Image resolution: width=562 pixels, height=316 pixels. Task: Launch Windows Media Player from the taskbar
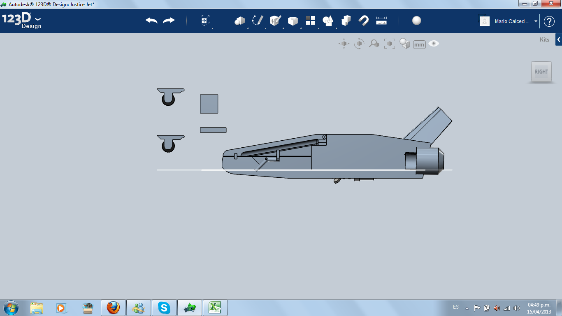61,308
